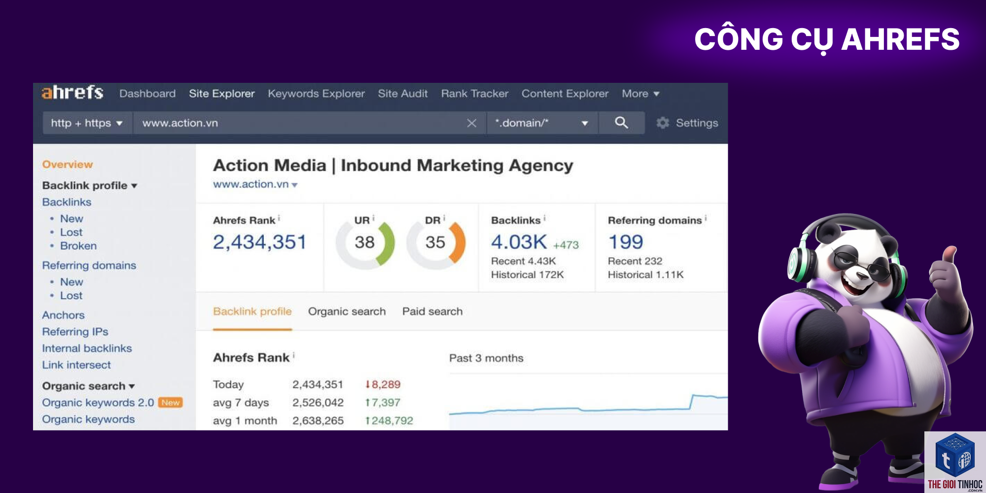
Task: Open Site Explorer in the top menu
Action: click(x=222, y=94)
